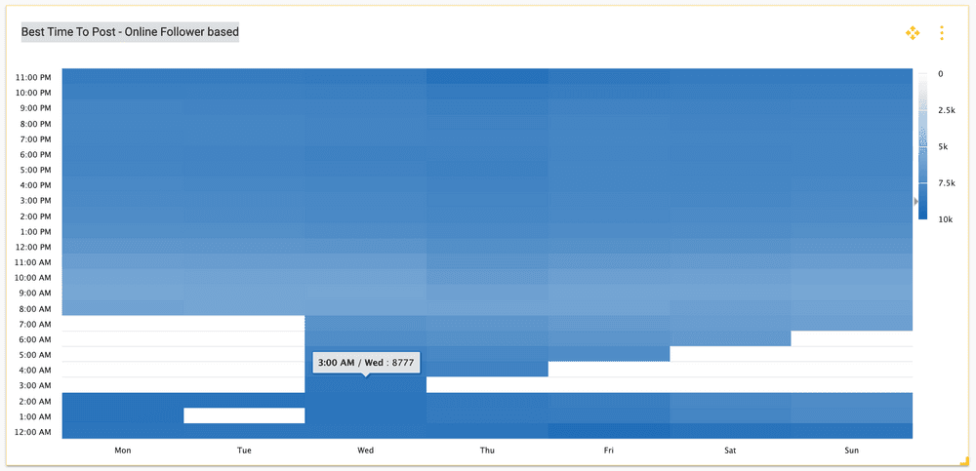Select the 'Best Time To Post' title text
This screenshot has width=976, height=471.
click(x=130, y=32)
